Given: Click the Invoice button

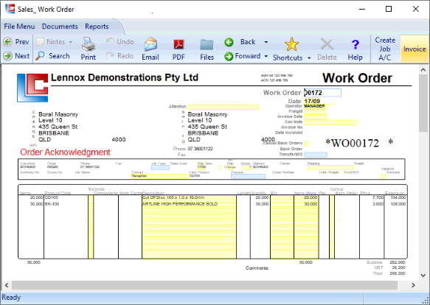Looking at the screenshot, I should pos(415,49).
